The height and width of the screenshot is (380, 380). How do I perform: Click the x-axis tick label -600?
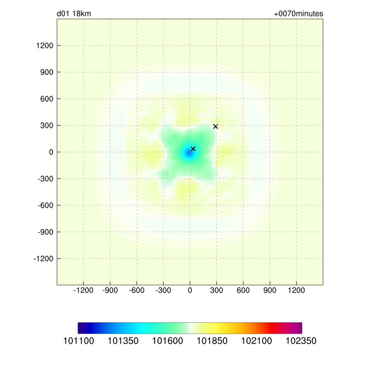(x=137, y=290)
